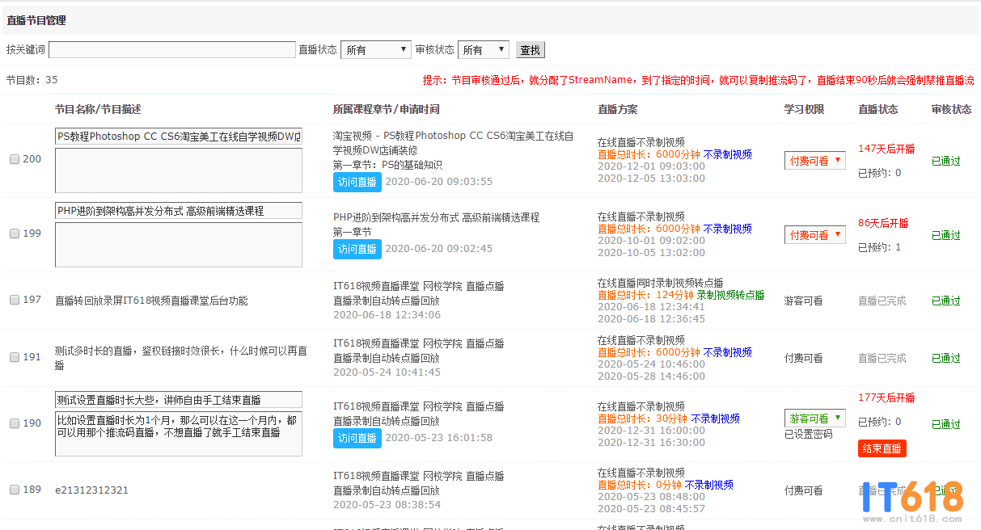Click 访问直播 for the PHP course

pos(357,249)
